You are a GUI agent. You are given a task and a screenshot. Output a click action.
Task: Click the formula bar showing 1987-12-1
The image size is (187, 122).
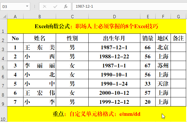coord(130,6)
